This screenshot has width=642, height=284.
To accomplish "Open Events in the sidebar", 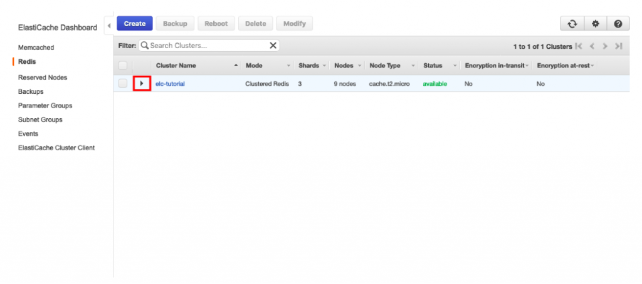I will 28,134.
